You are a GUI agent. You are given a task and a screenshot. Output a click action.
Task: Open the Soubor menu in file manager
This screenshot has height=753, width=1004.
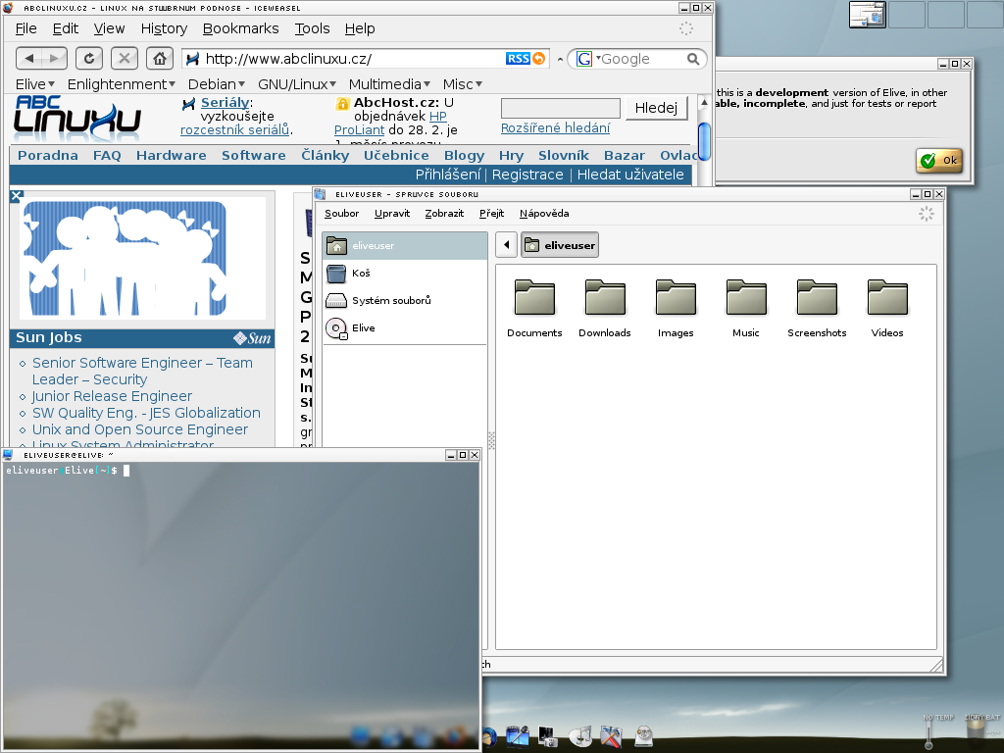coord(341,214)
